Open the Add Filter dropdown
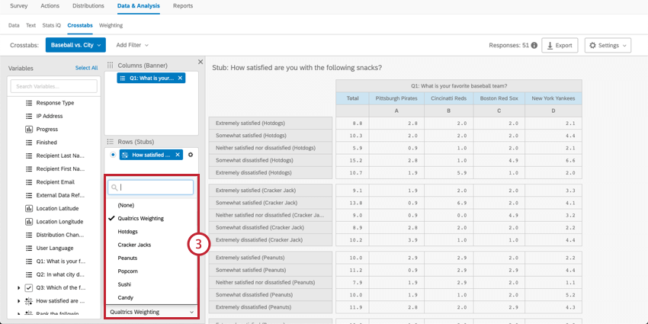 (x=132, y=45)
